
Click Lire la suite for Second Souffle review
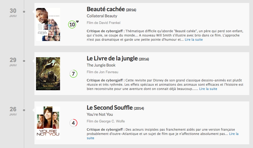[x=234, y=134]
